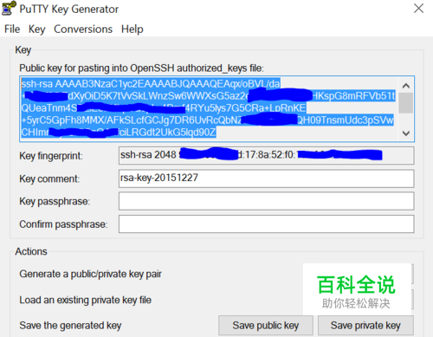The width and height of the screenshot is (433, 337).
Task: Click the 'Key passphrase:' label
Action: pos(55,201)
